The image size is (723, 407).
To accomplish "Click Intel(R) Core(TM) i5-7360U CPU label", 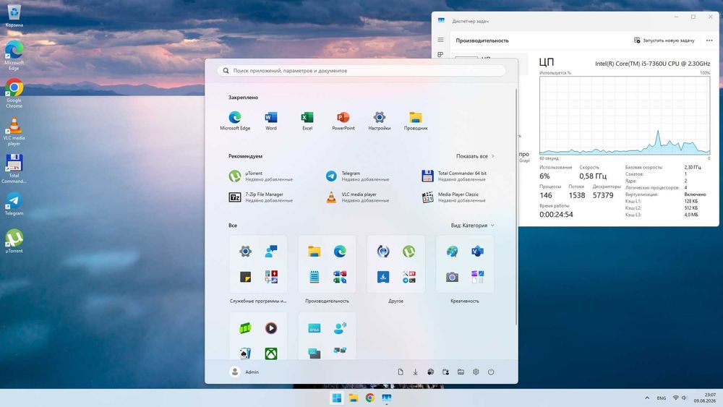I will pos(652,64).
